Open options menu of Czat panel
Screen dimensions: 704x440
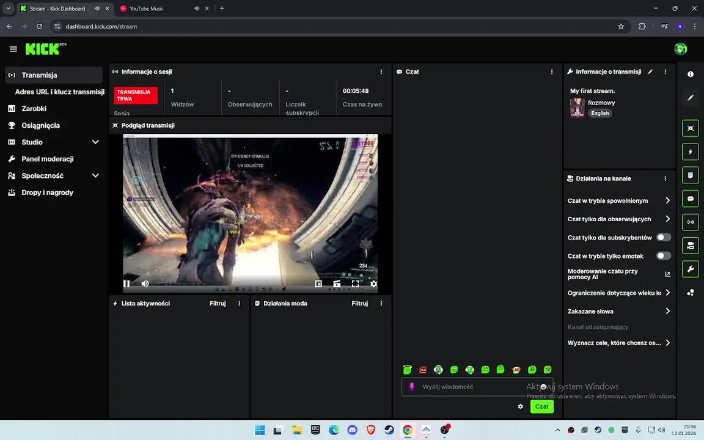click(552, 71)
